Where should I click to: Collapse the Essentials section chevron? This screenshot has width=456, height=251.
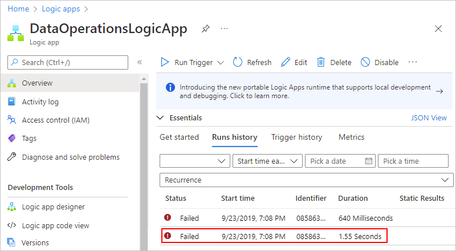coord(160,118)
